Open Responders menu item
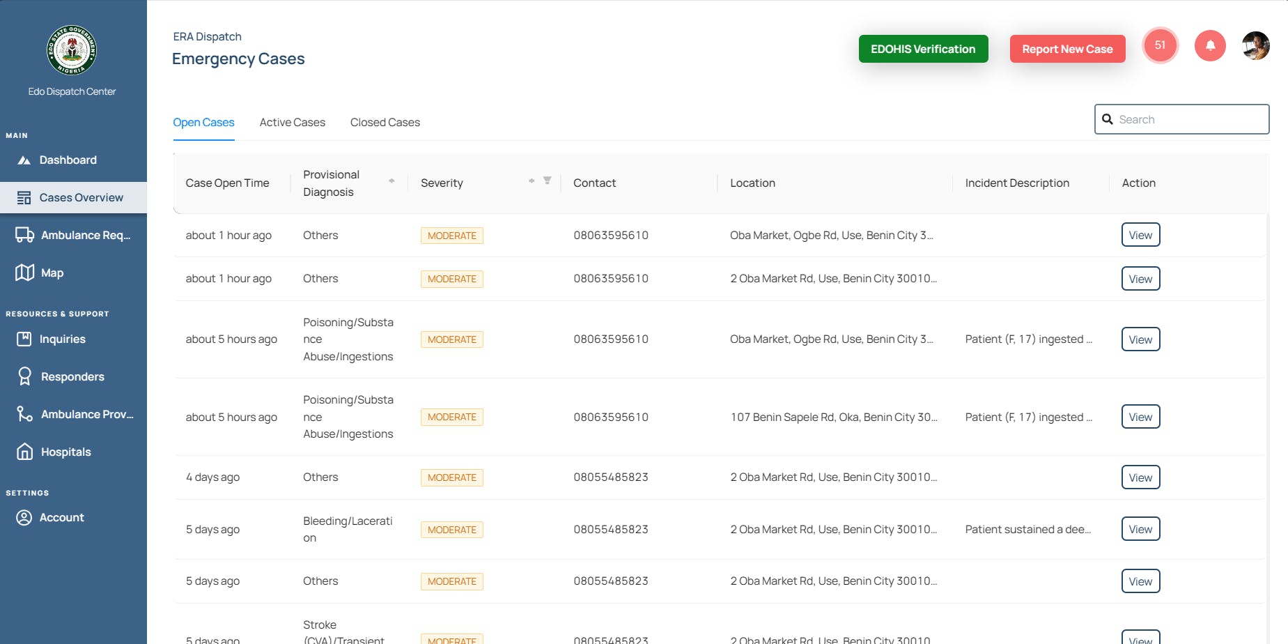 click(x=73, y=376)
